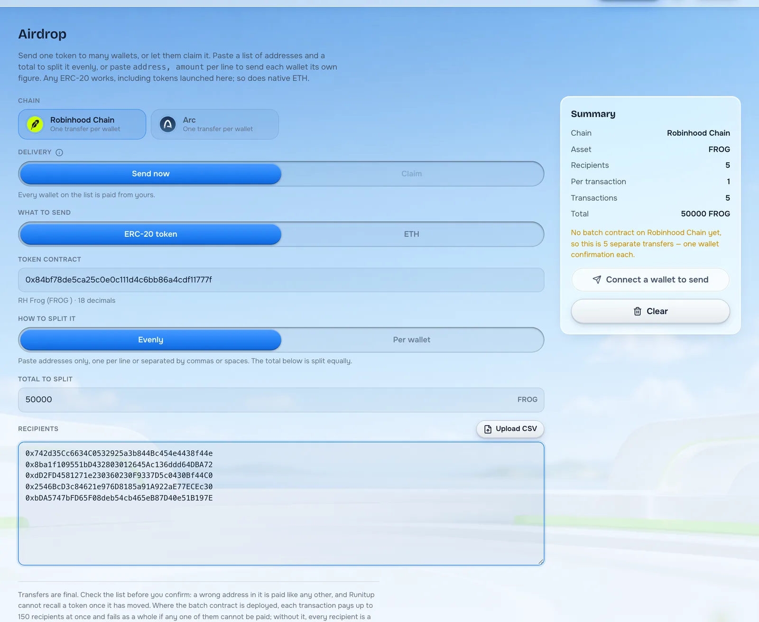Click the no batch contract warning text

[x=646, y=243]
